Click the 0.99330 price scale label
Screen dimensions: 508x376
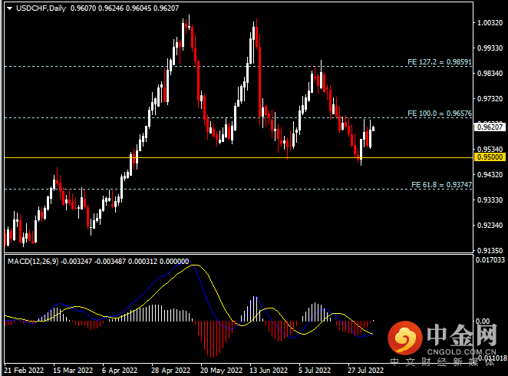click(x=490, y=48)
